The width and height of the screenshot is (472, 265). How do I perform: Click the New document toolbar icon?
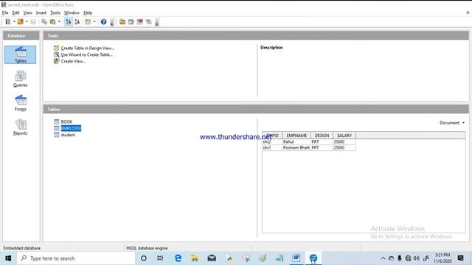[8, 21]
